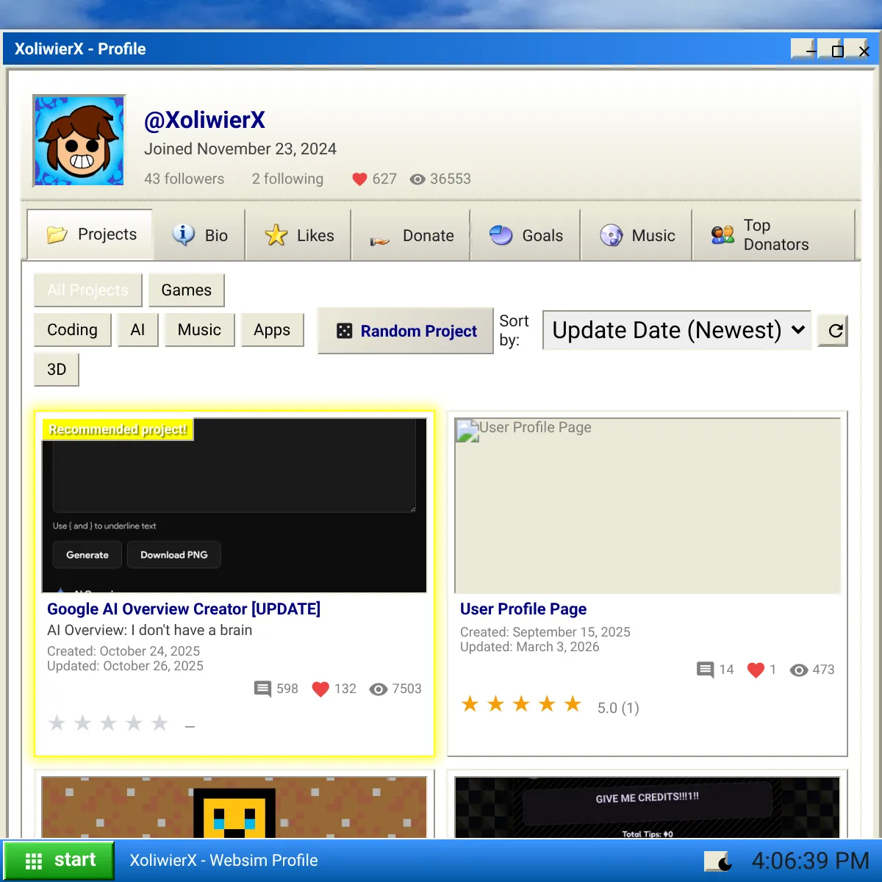
Task: Enable the 3D project filter
Action: pyautogui.click(x=57, y=370)
